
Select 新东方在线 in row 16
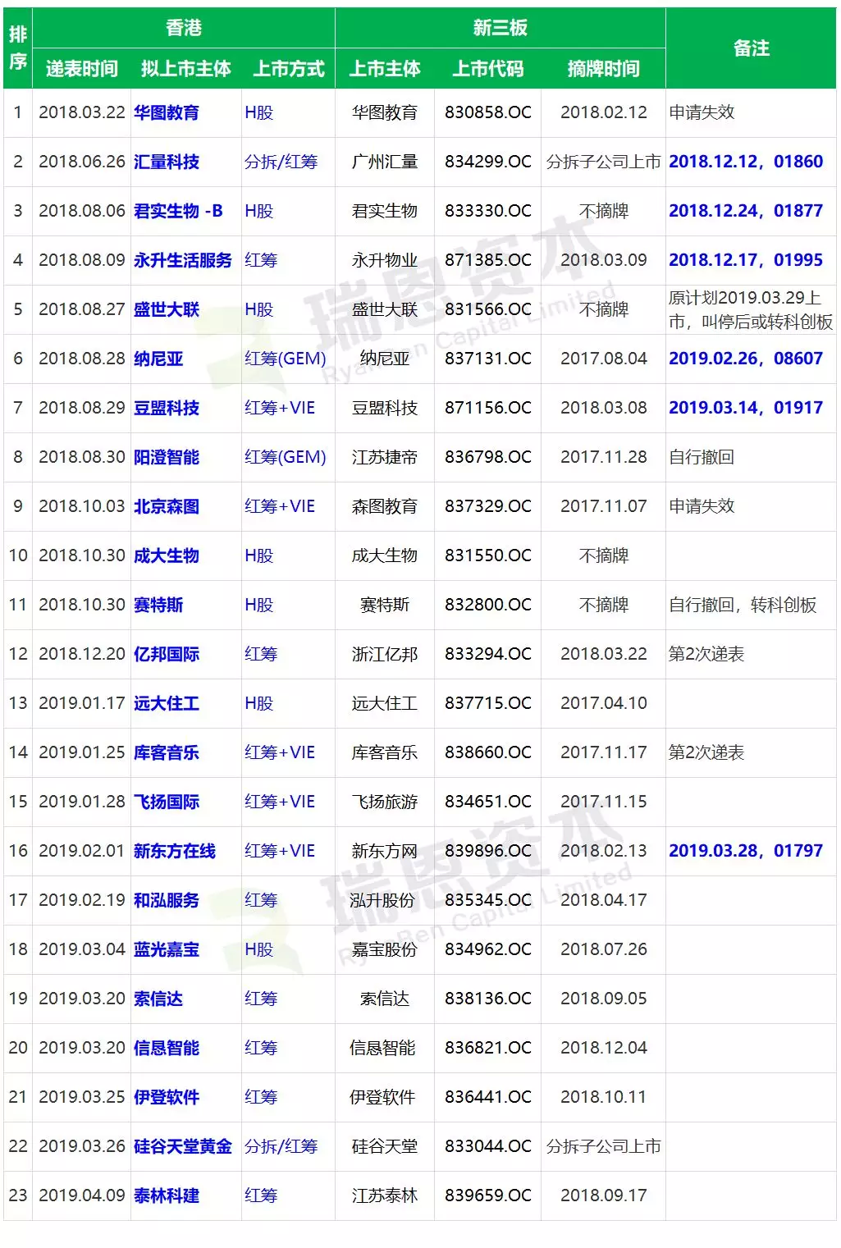[x=175, y=851]
